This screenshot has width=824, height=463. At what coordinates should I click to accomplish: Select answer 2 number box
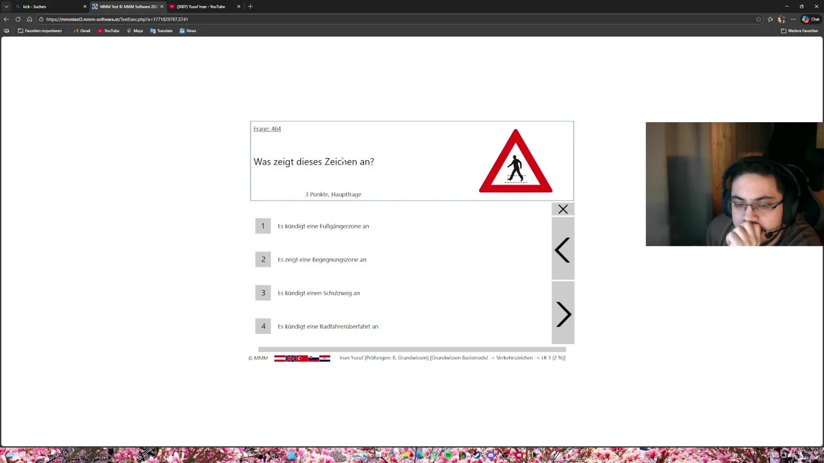coord(263,259)
